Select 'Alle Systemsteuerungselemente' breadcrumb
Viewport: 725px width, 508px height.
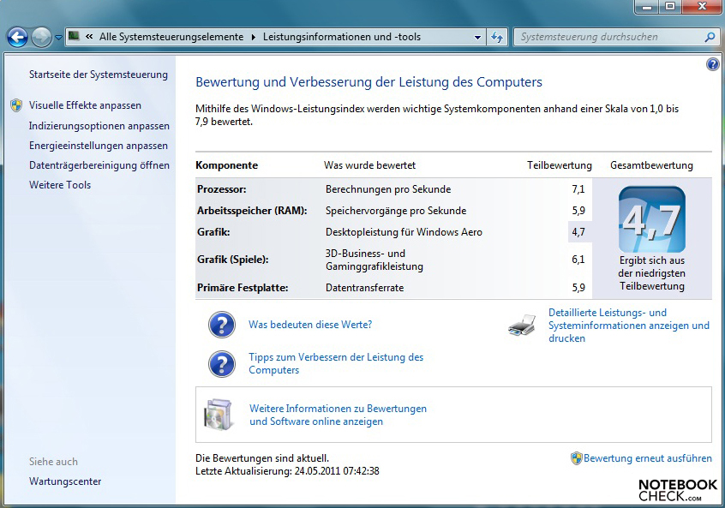(x=171, y=37)
